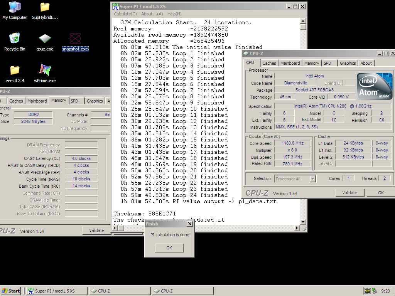This screenshot has width=395, height=296.
Task: Click Super PI horizontal scroll left arrow
Action: (x=115, y=228)
